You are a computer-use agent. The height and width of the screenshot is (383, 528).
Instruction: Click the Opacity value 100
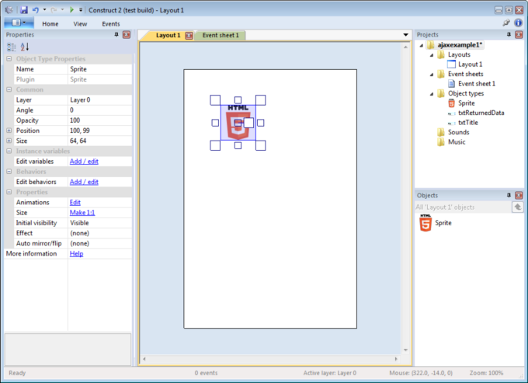[99, 120]
